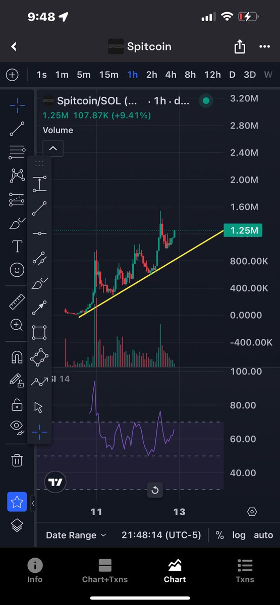Pick the rectangle shape tool in flyout
Viewport: 280px width, 605px height.
click(39, 333)
